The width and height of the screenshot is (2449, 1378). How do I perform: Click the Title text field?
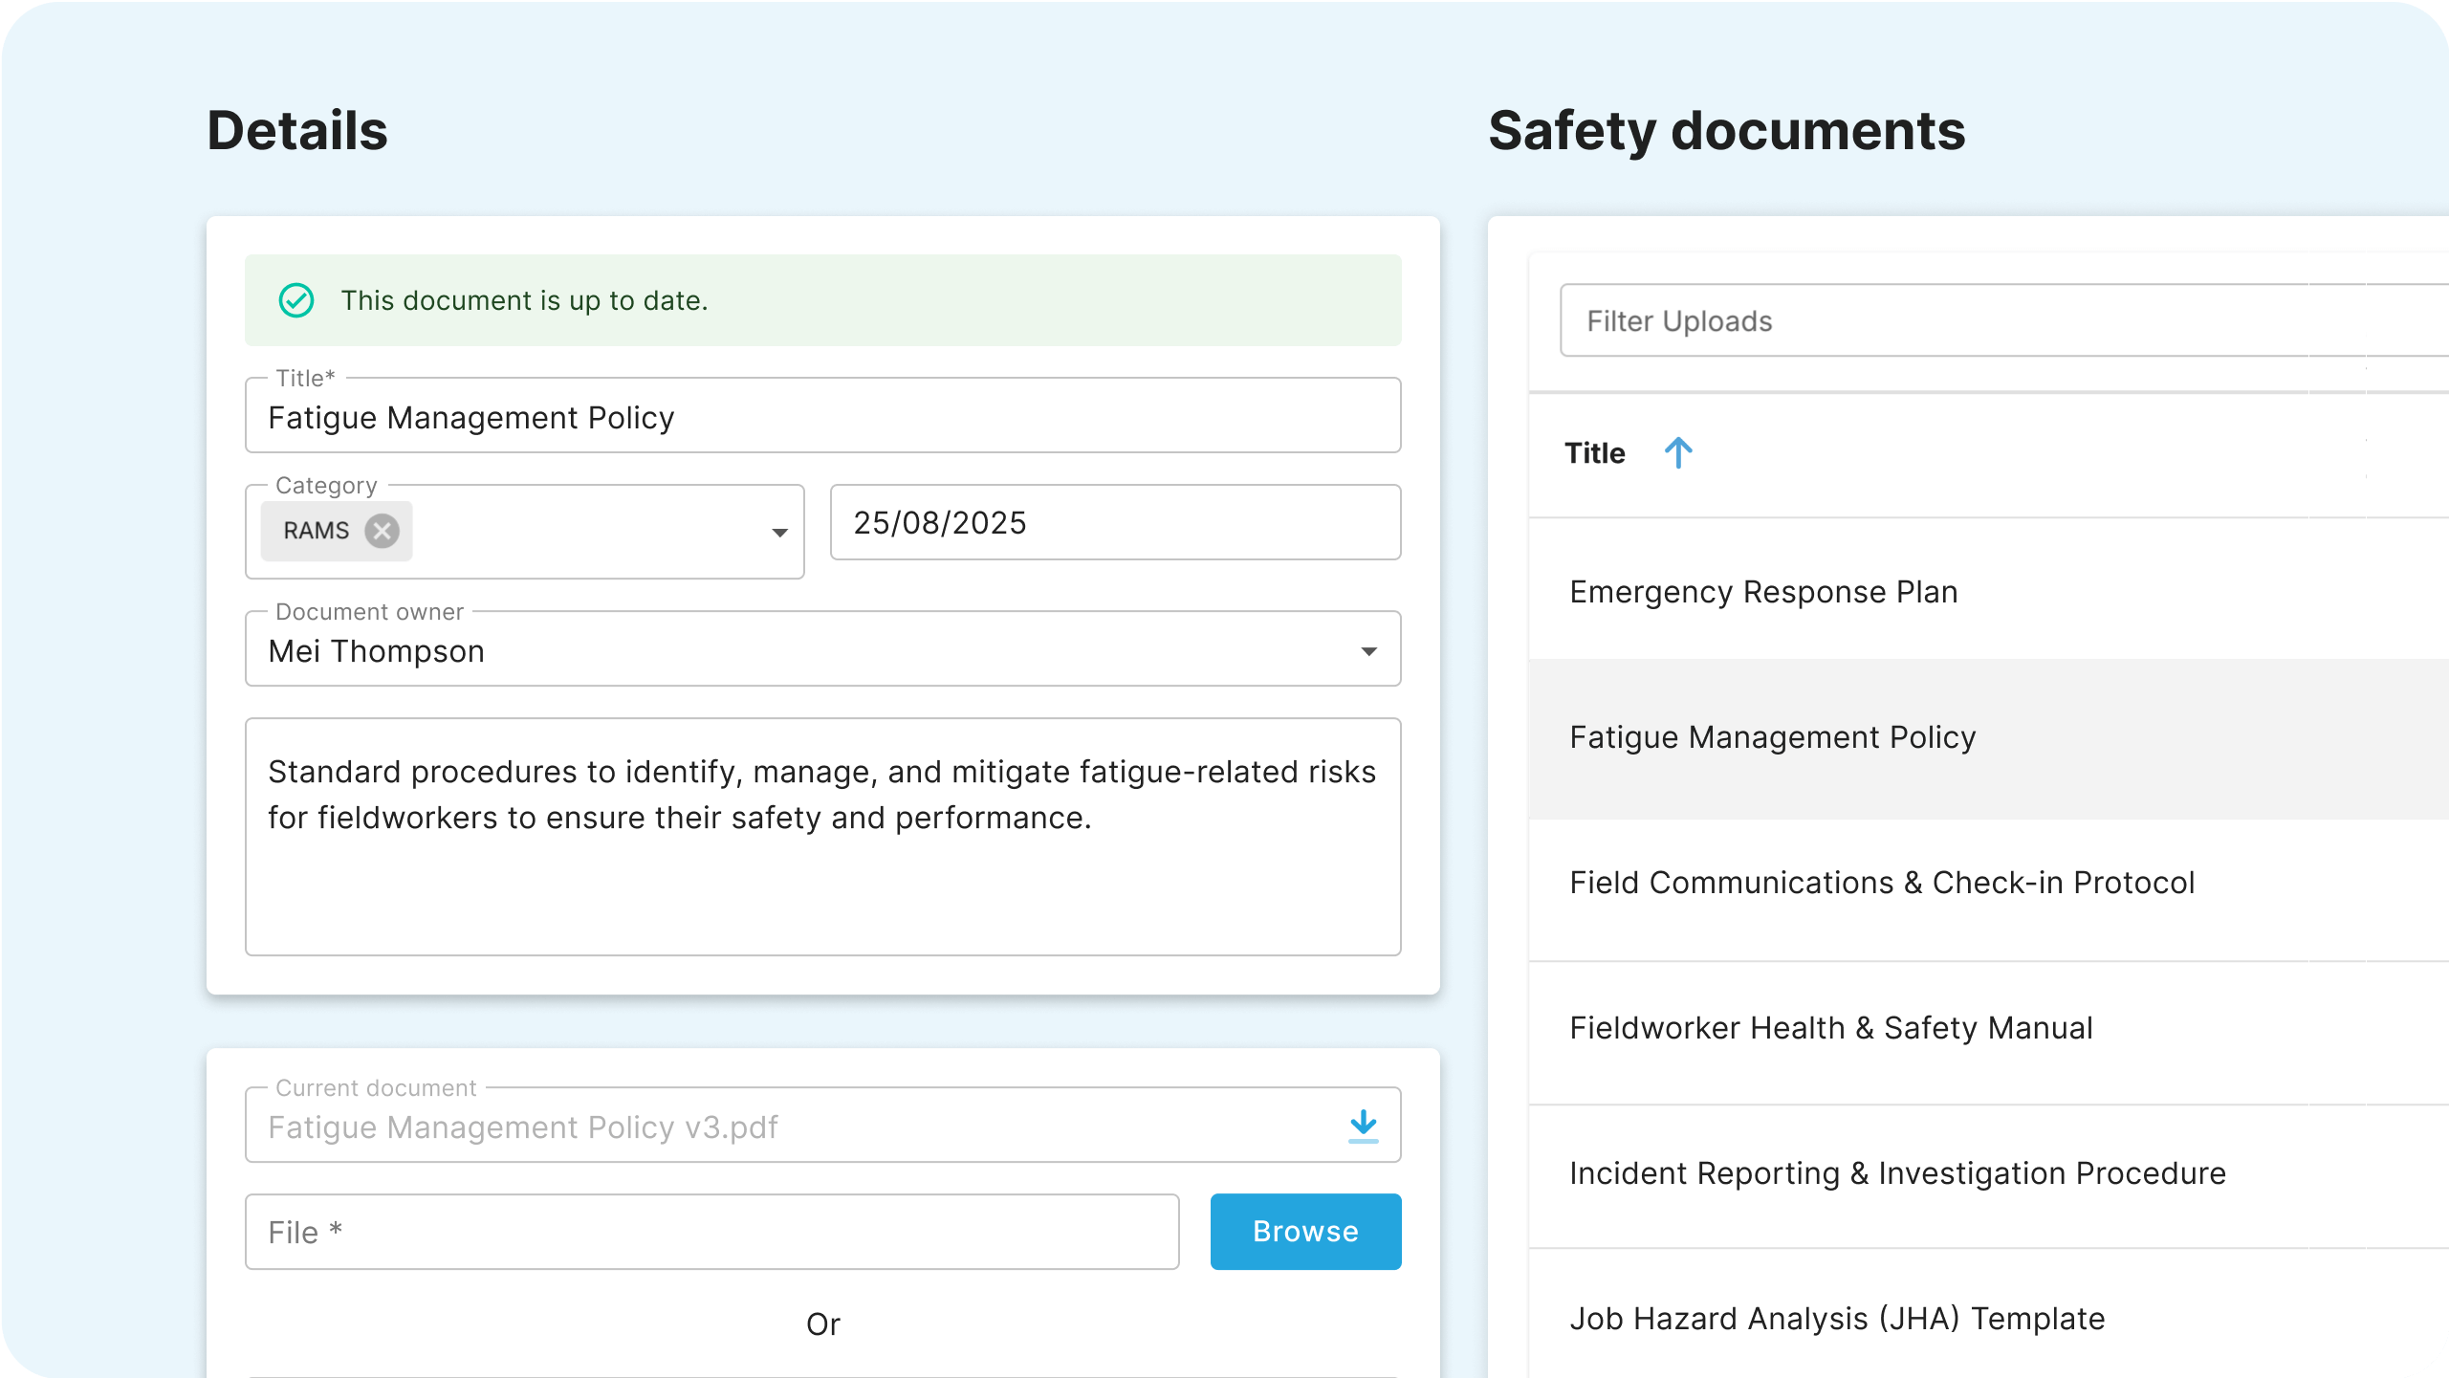coord(822,418)
